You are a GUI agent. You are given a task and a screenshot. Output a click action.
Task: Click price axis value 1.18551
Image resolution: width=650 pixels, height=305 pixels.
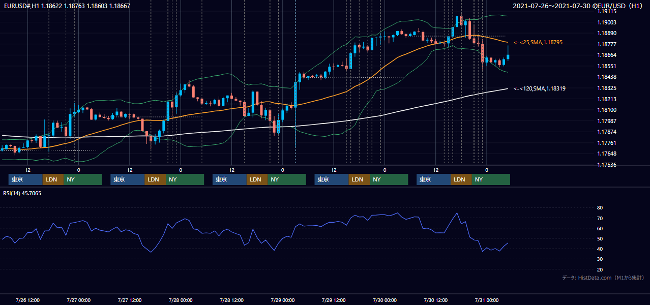[x=607, y=66]
